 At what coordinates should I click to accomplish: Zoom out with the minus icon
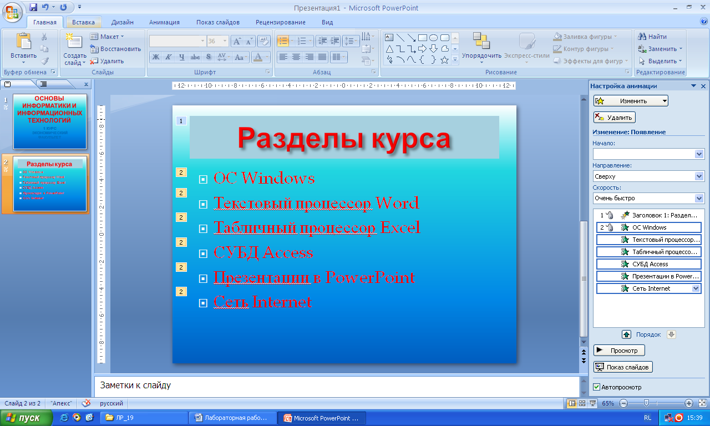(x=622, y=403)
